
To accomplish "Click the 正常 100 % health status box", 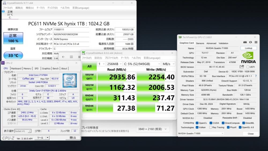I will (x=13, y=38).
